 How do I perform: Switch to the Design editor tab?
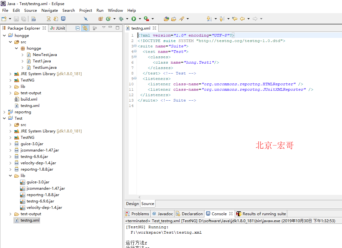pos(132,203)
